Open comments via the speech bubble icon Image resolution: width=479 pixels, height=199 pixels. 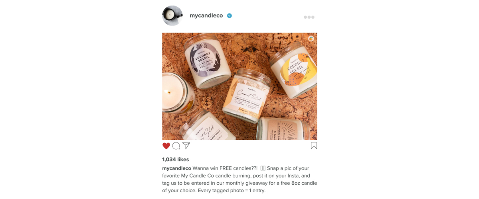[176, 146]
